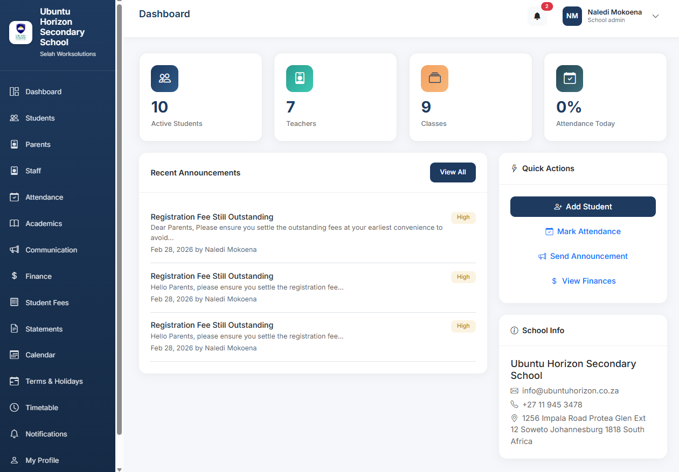
Task: Click the Communication megaphone icon
Action: click(x=13, y=250)
